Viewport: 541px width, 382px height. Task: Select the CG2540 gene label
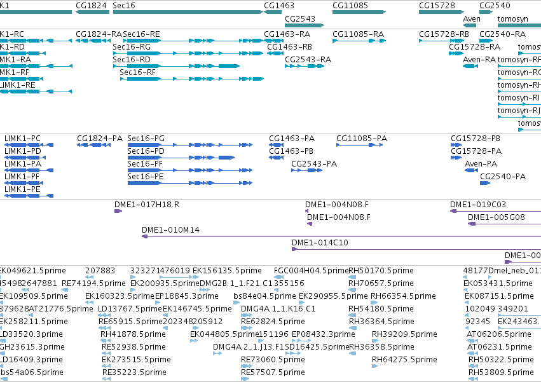click(x=495, y=6)
